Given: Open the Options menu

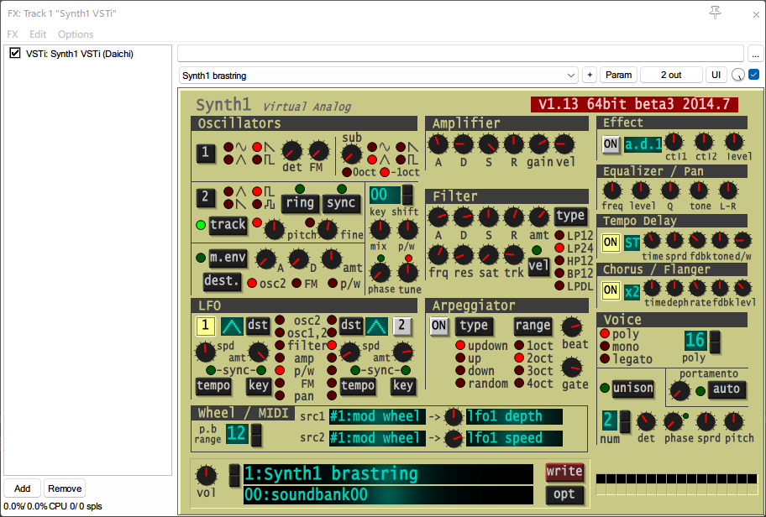Looking at the screenshot, I should (76, 34).
